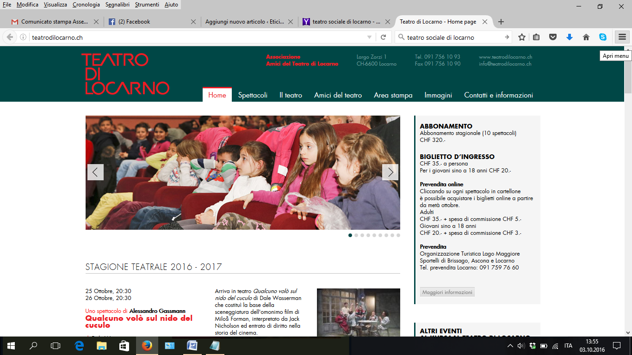This screenshot has height=355, width=632.
Task: Click the browser back arrow button
Action: (x=10, y=37)
